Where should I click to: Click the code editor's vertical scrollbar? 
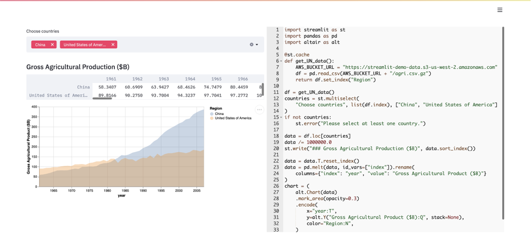coord(503,123)
